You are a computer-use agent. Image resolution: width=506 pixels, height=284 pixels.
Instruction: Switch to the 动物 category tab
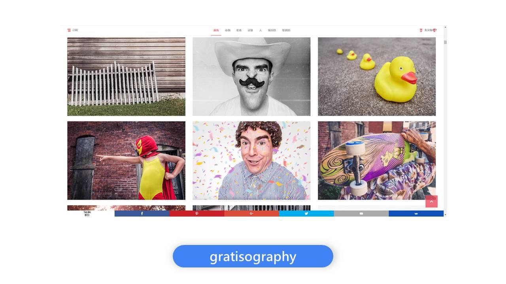click(228, 30)
